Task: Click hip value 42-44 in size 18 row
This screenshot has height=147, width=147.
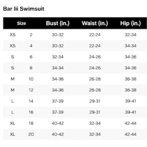Action: (131, 123)
